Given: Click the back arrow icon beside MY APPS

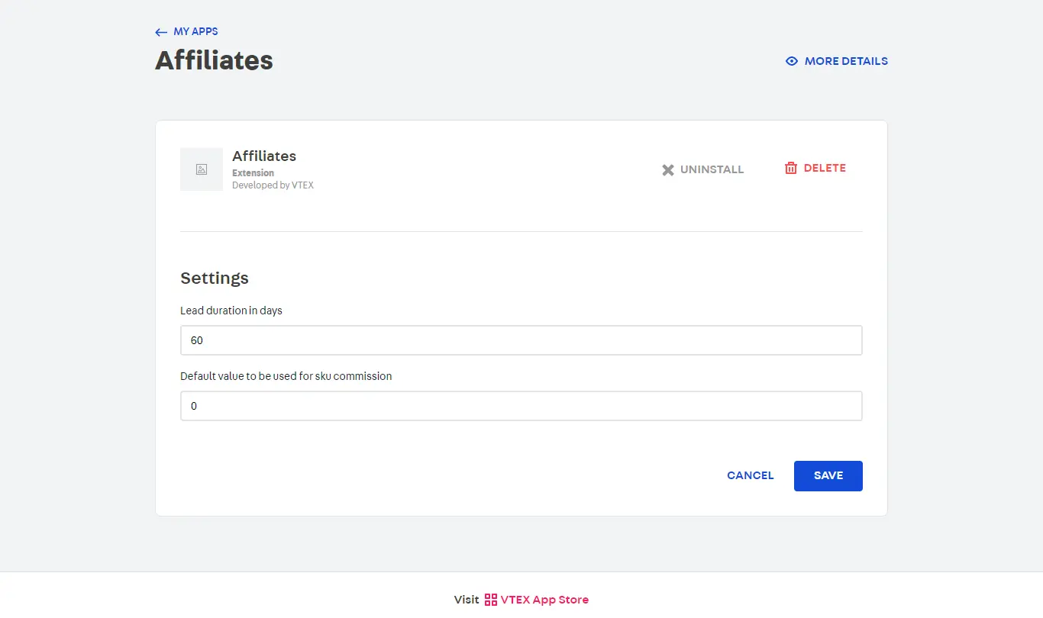Looking at the screenshot, I should [x=160, y=31].
